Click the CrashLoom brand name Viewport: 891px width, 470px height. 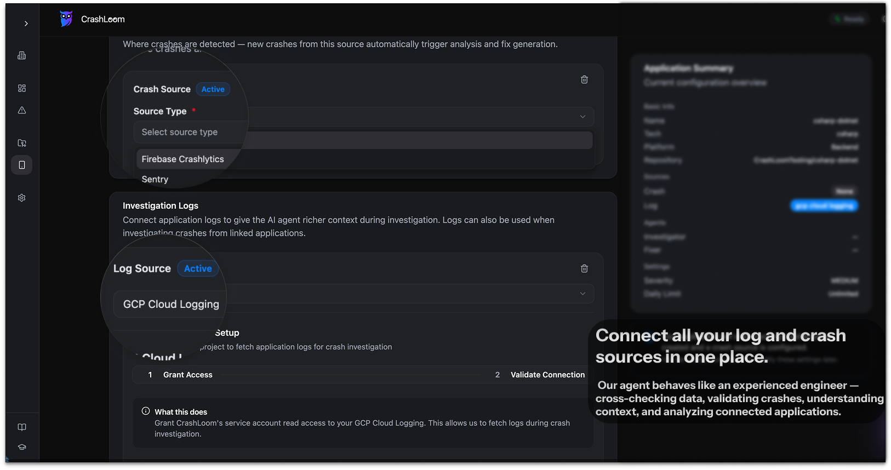103,19
